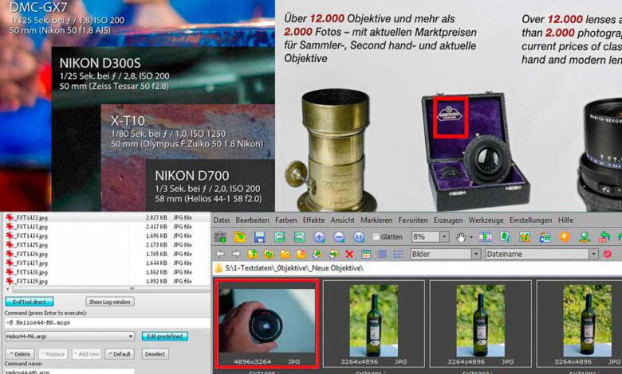Viewport: 622px width, 374px height.
Task: Delete selected file with the red X icon
Action: pos(349,254)
